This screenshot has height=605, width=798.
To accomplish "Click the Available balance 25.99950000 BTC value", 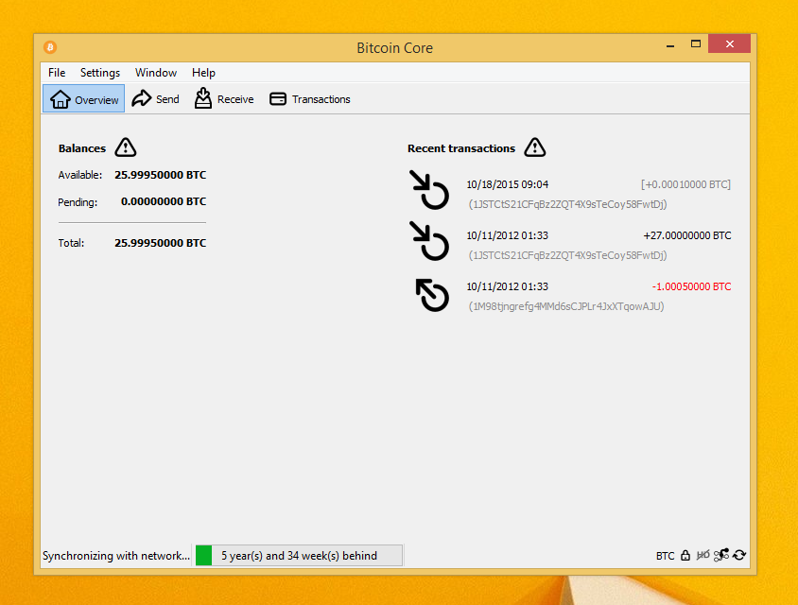I will (161, 175).
